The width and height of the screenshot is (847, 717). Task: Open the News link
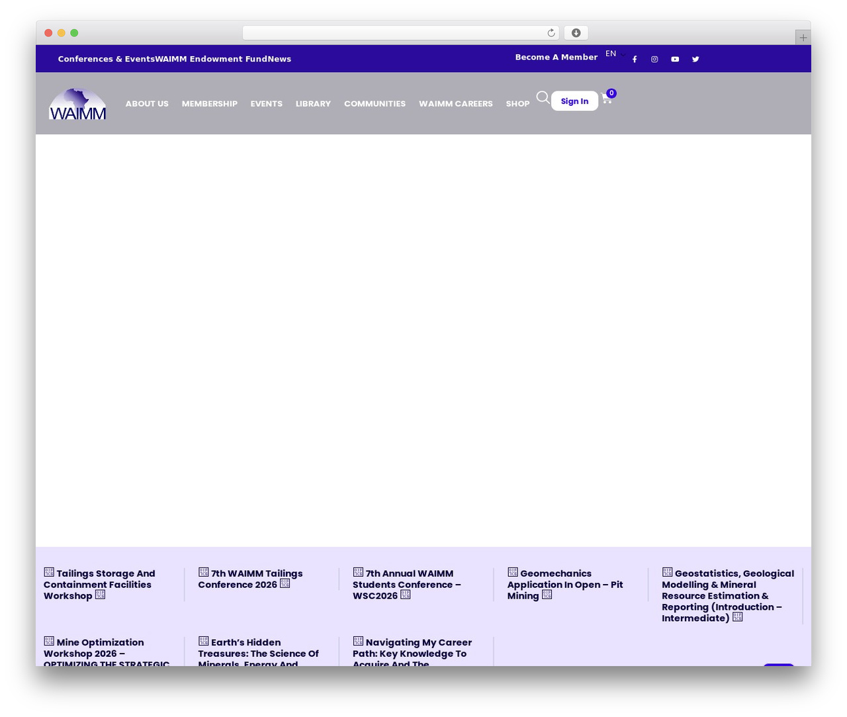point(279,59)
